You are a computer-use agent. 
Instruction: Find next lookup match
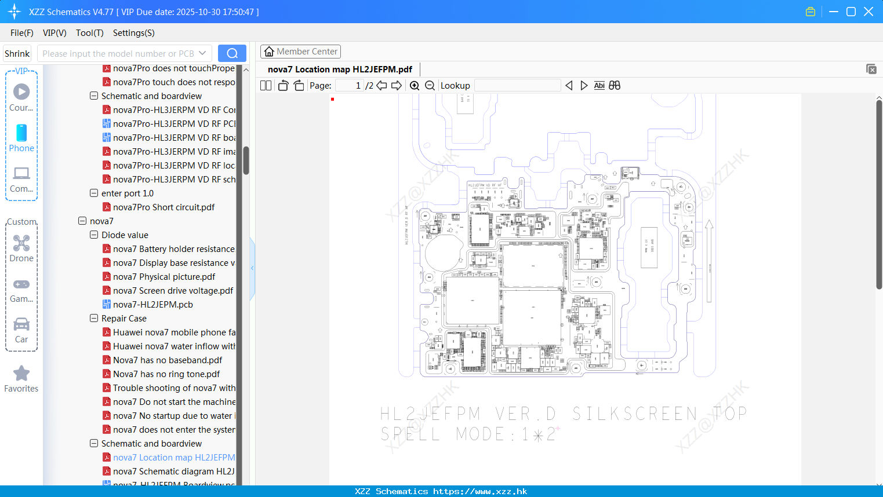584,86
